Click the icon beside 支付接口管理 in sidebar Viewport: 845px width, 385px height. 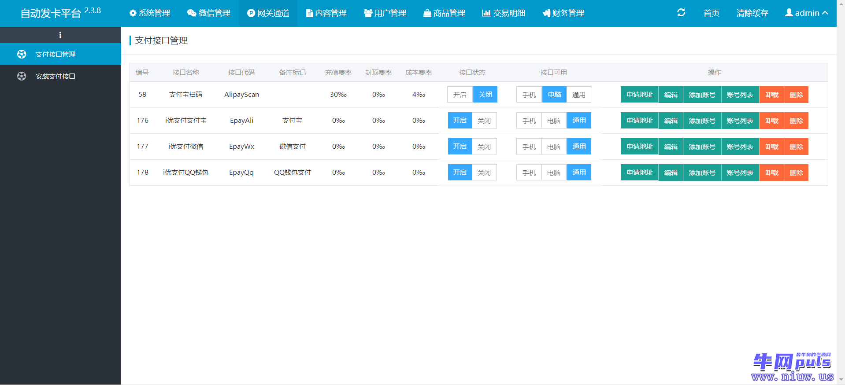click(22, 54)
